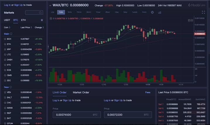
Task: Add EOS to favorites star
Action: click(5, 70)
